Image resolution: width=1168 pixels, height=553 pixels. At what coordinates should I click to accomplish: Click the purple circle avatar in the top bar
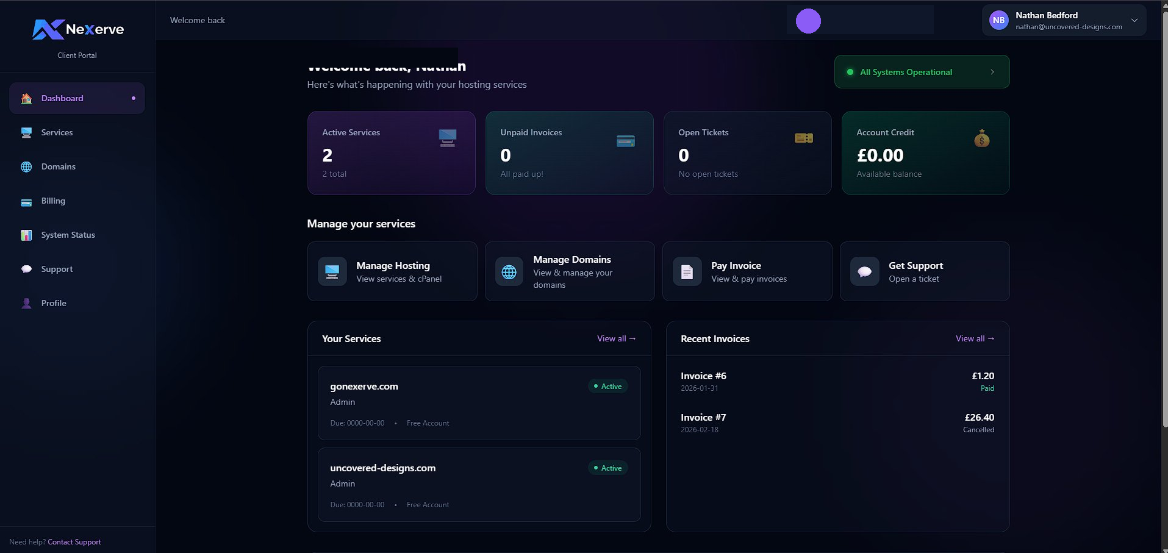[808, 20]
